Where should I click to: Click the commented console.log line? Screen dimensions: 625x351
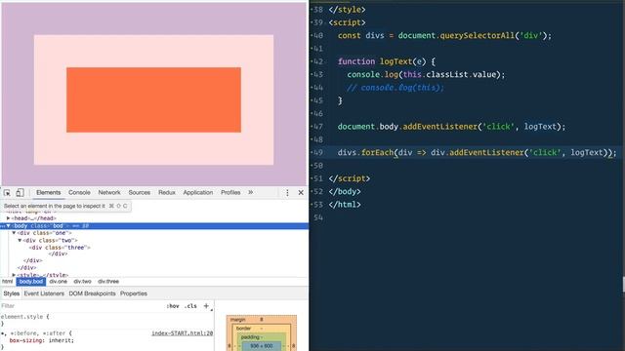(x=395, y=88)
